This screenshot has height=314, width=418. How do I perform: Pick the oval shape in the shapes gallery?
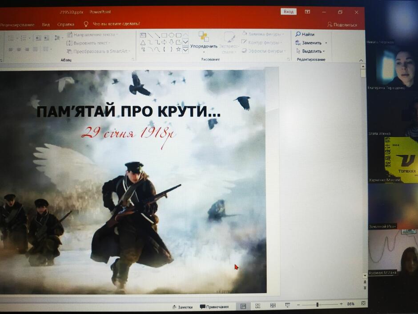171,36
